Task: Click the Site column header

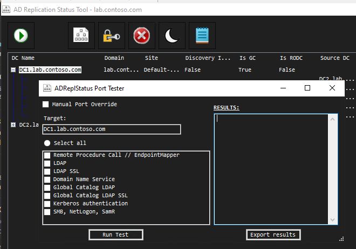Action: pyautogui.click(x=152, y=58)
